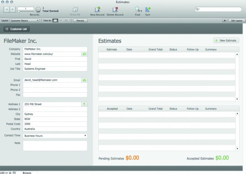Send email using envelope icon
246x174 pixels.
(84, 80)
